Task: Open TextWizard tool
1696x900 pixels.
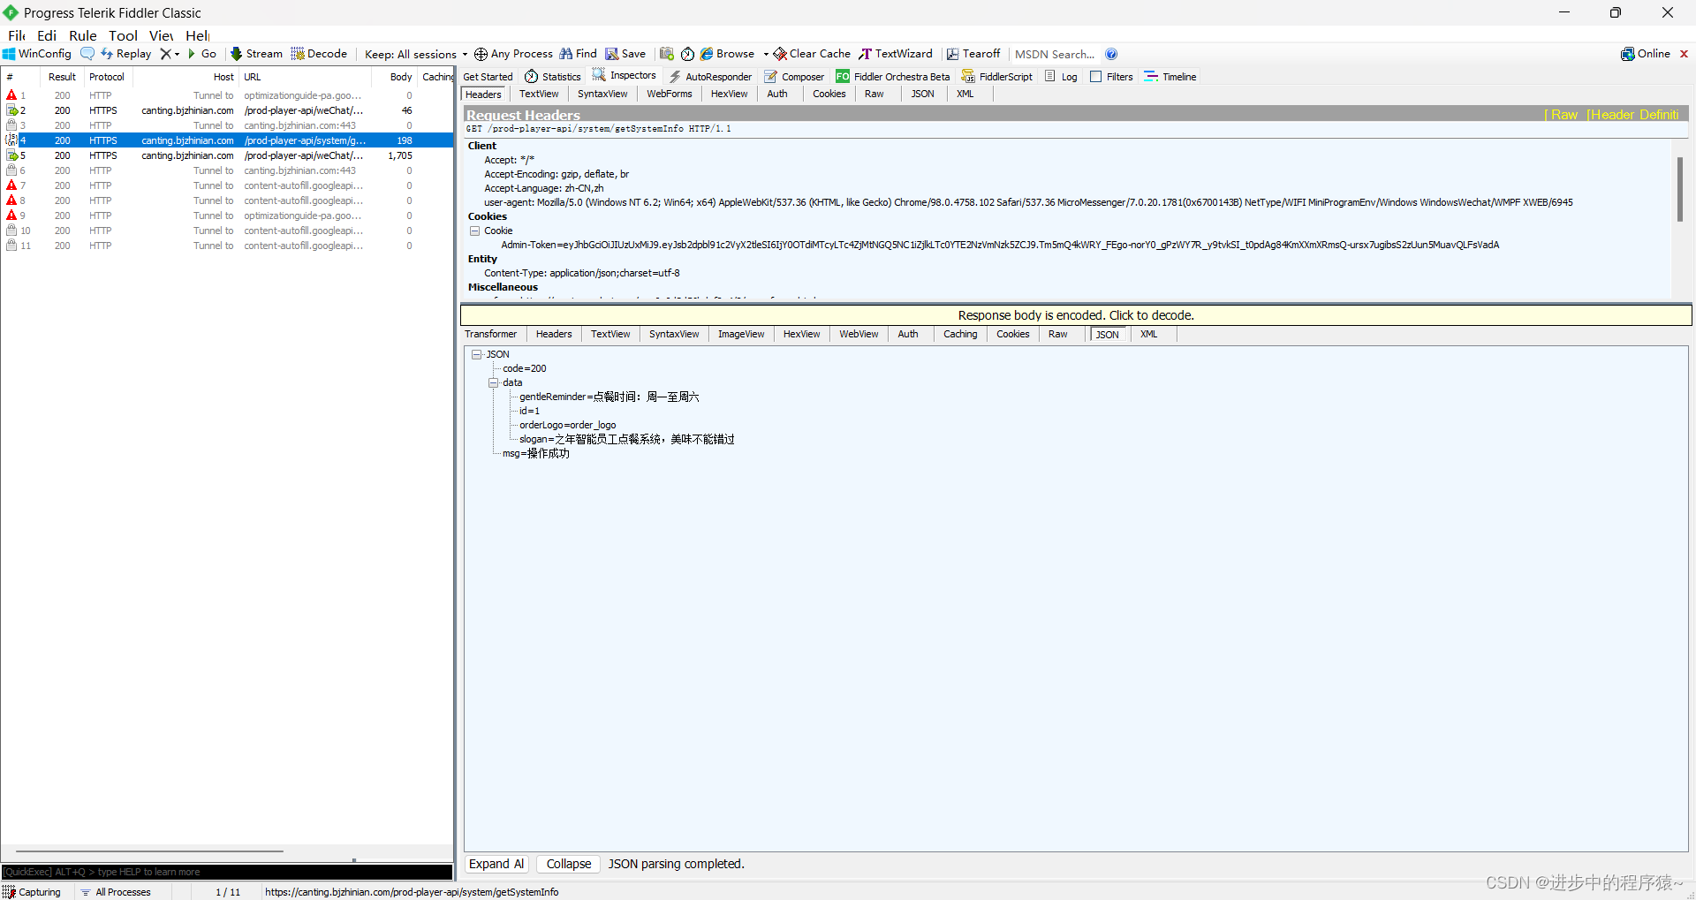Action: tap(896, 54)
